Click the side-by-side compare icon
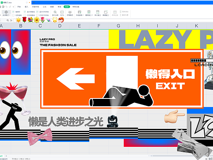 (x=115, y=12)
